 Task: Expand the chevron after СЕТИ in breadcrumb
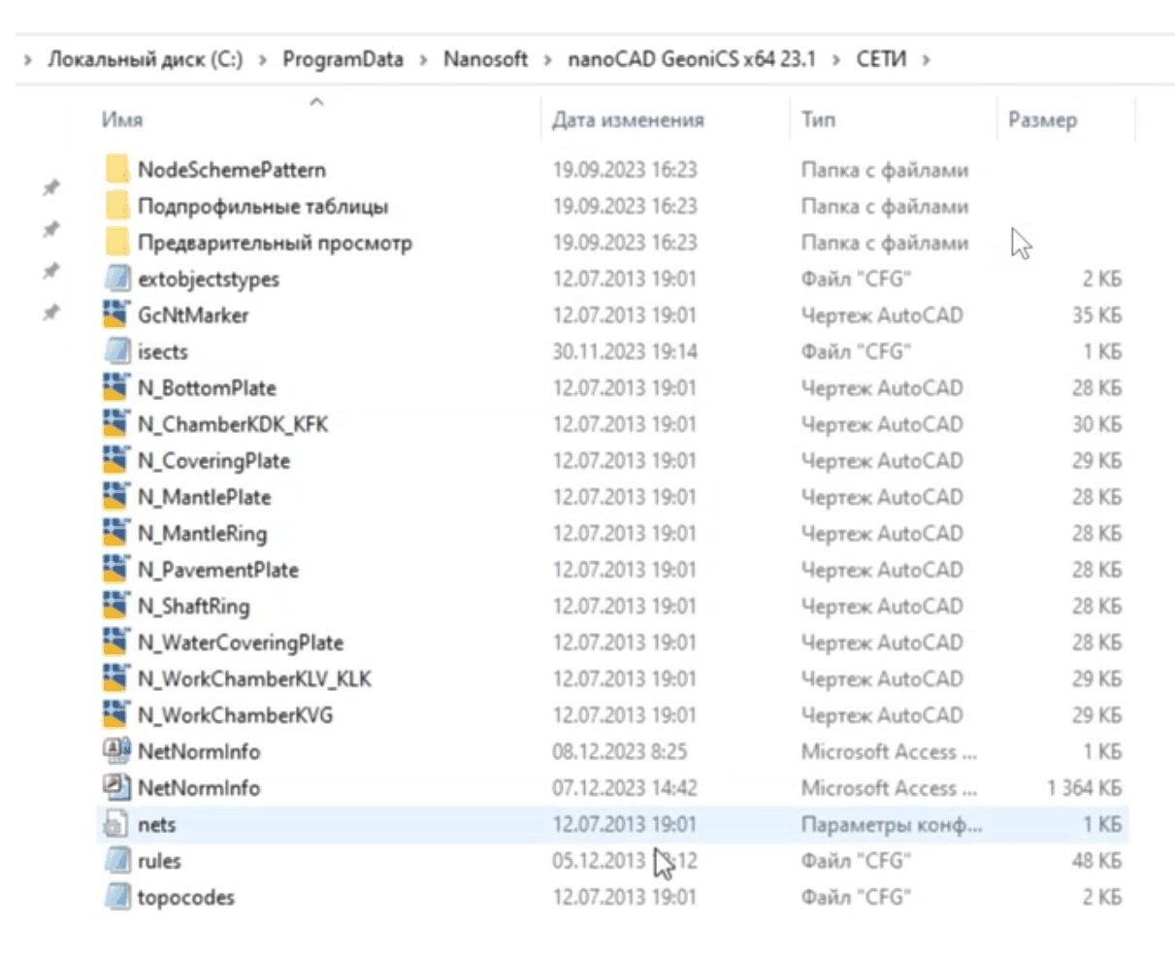click(x=927, y=60)
